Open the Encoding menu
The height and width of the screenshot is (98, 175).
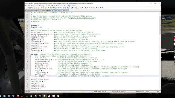click(x=41, y=6)
